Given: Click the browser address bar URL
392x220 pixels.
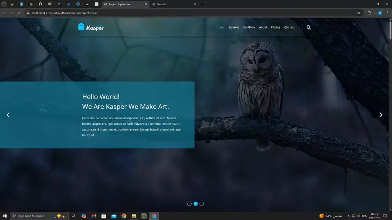Looking at the screenshot, I should (65, 13).
